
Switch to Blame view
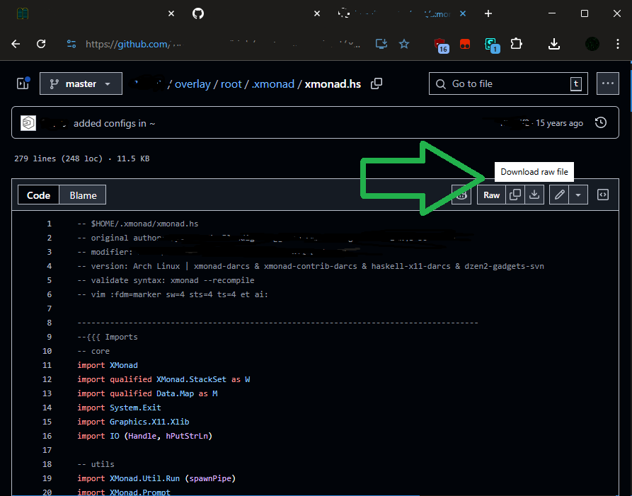pos(83,195)
